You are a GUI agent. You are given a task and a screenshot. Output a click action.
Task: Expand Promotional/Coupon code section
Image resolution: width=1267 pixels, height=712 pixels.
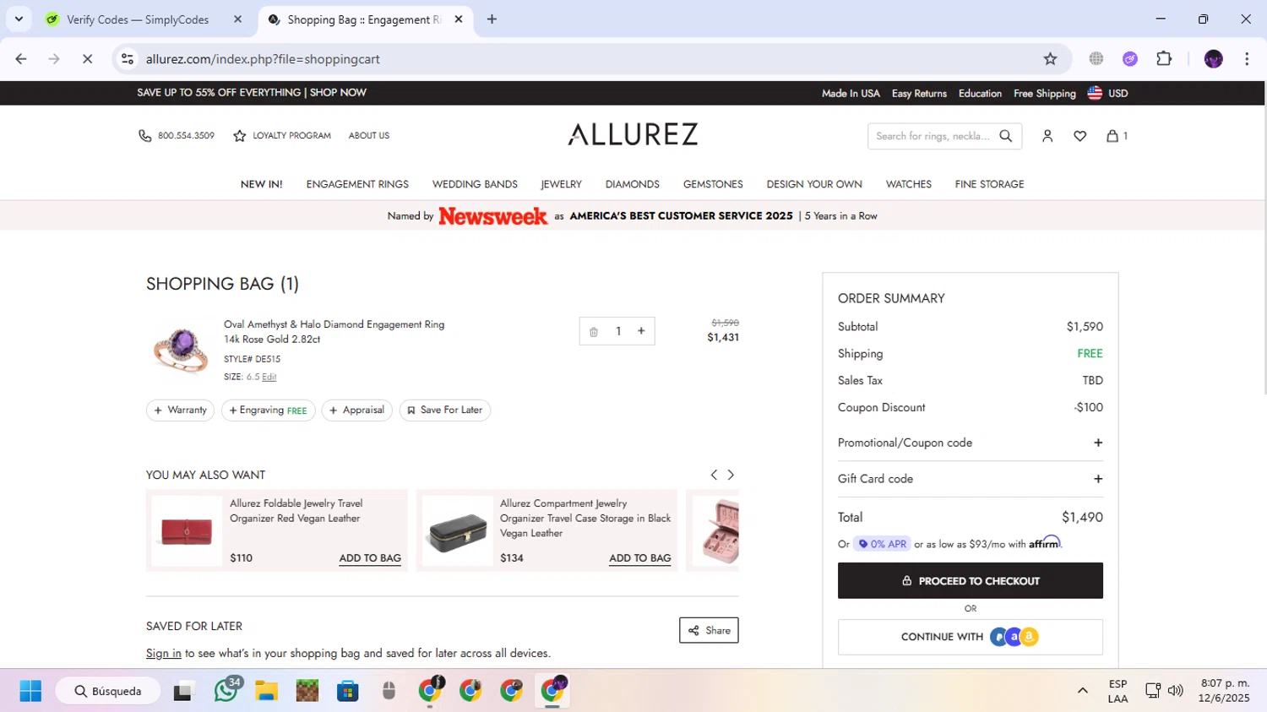tap(971, 443)
